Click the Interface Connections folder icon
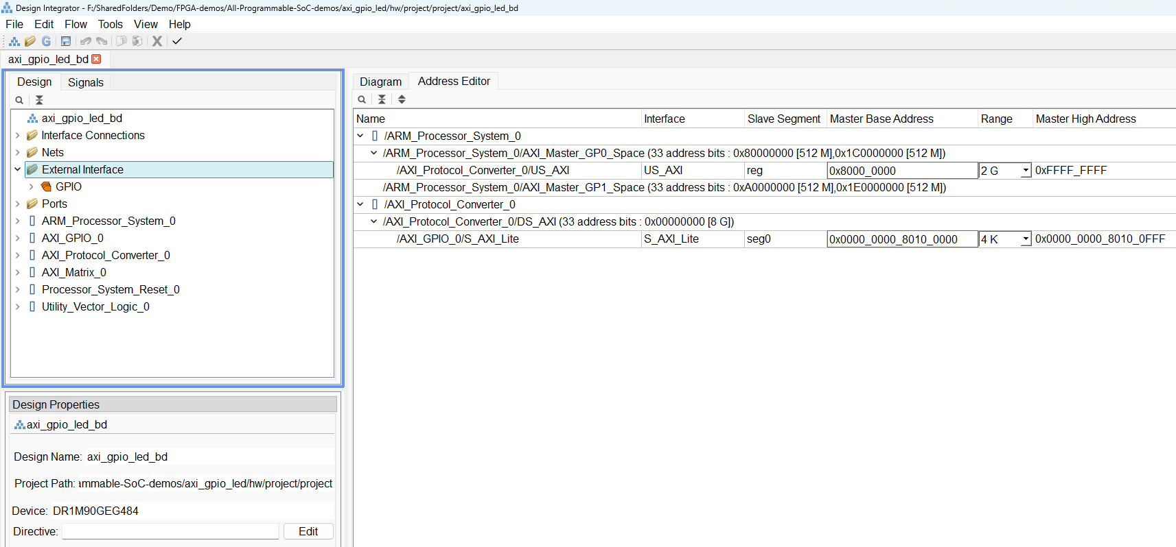This screenshot has height=547, width=1176. tap(32, 135)
